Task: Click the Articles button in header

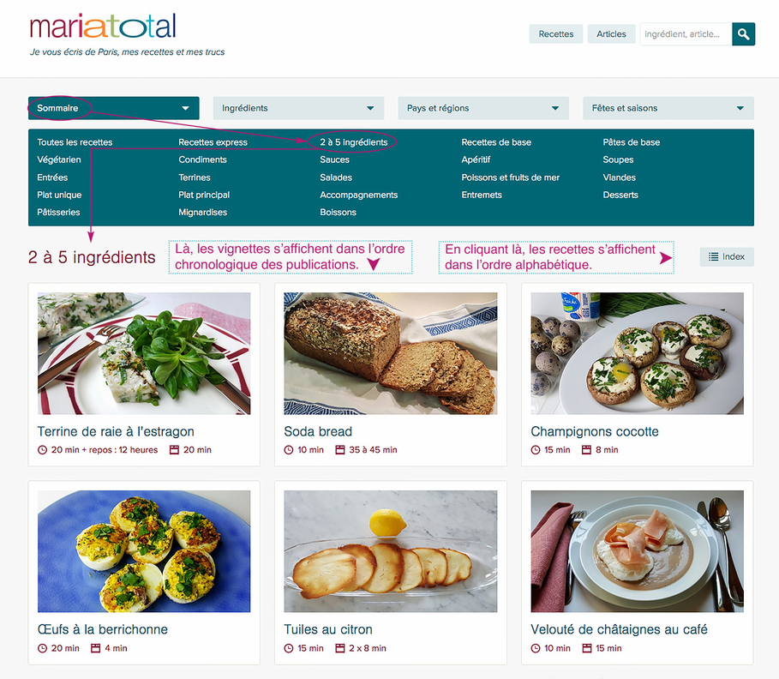Action: [x=611, y=33]
